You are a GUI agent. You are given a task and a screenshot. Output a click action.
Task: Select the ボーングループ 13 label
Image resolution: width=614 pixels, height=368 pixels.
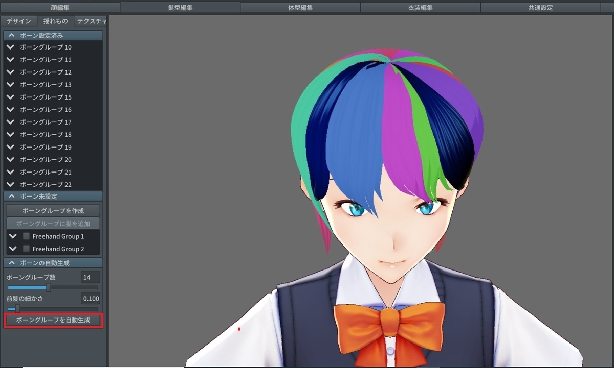tap(46, 84)
